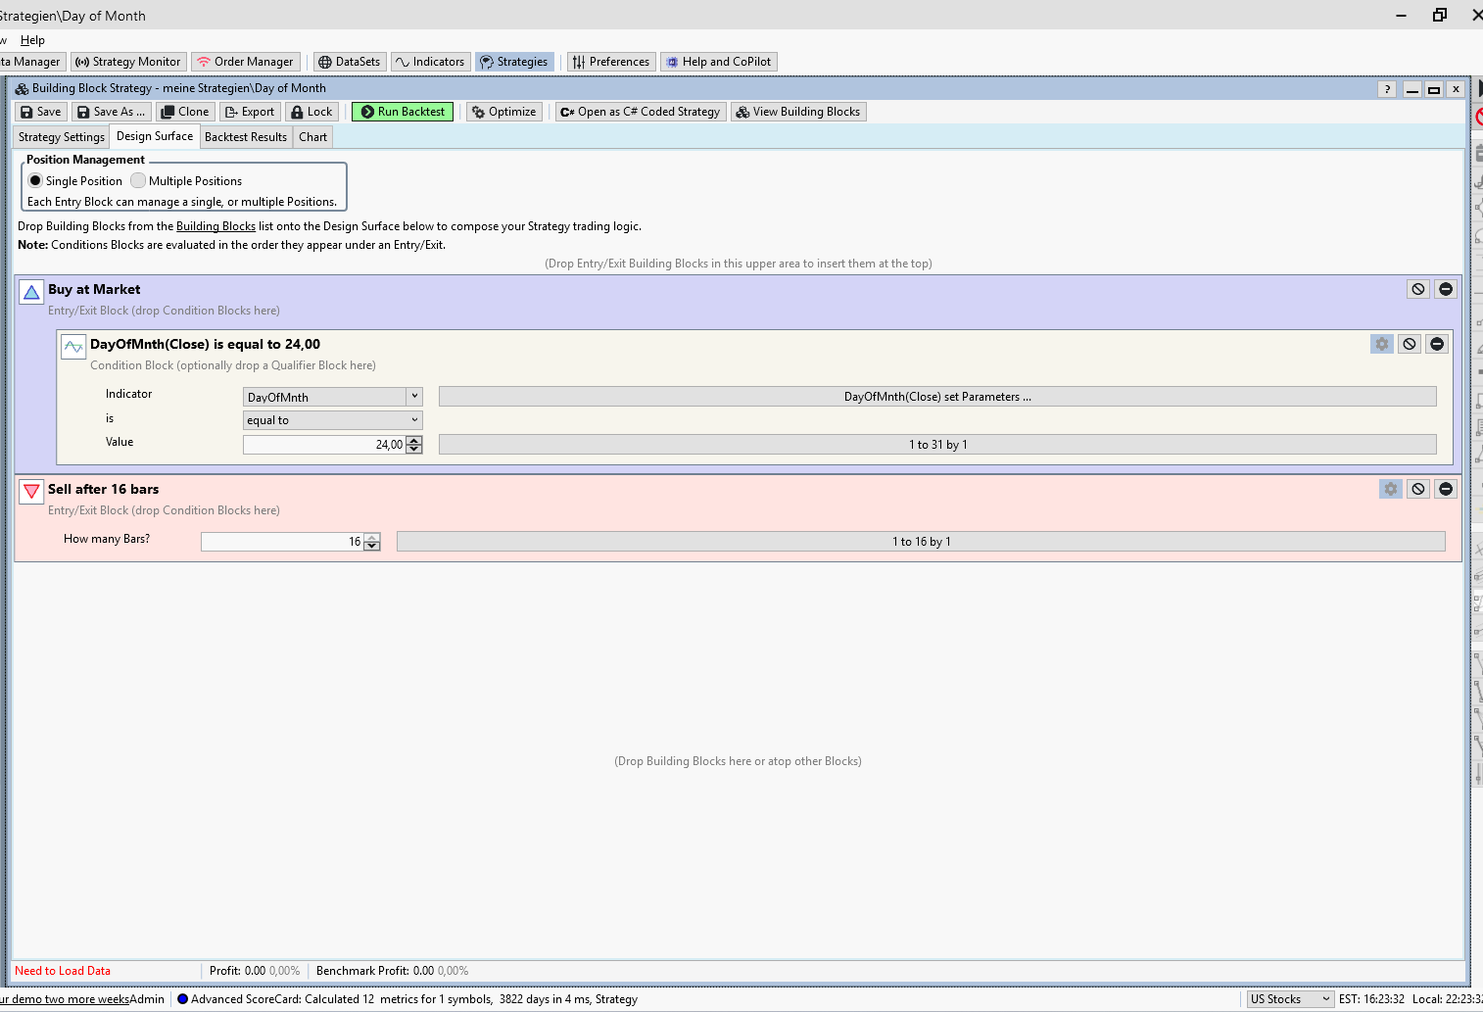Open the Strategy Settings tab

[61, 137]
